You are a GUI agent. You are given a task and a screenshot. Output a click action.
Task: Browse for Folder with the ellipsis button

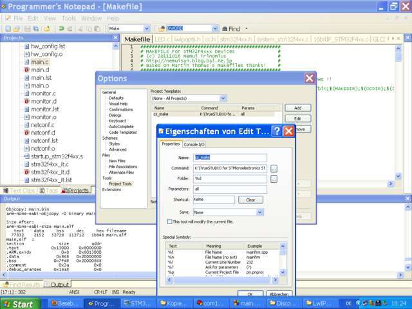[x=274, y=179]
